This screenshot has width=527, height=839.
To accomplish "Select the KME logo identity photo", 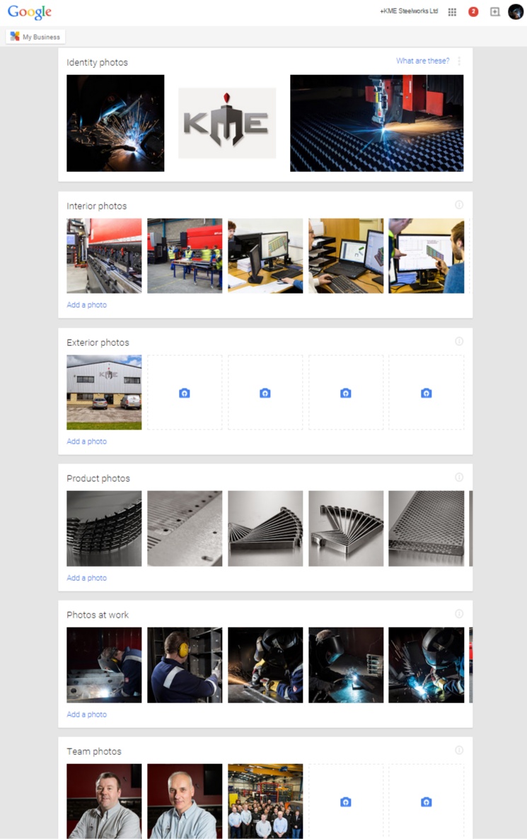I will point(227,123).
